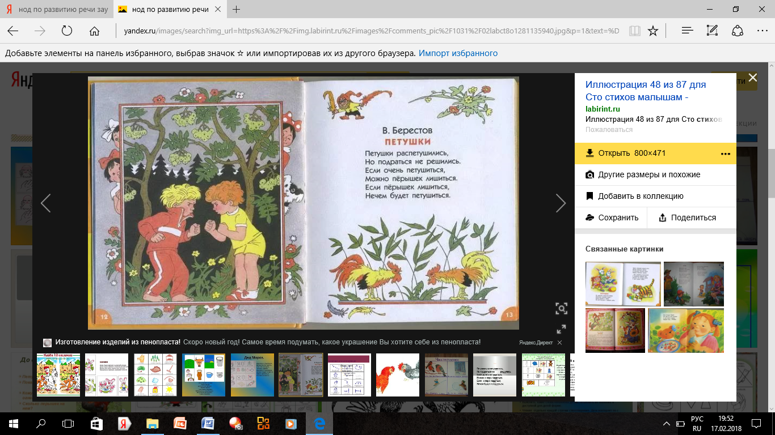The height and width of the screenshot is (435, 775).
Task: Click search-by-image icon on the picture
Action: 561,308
